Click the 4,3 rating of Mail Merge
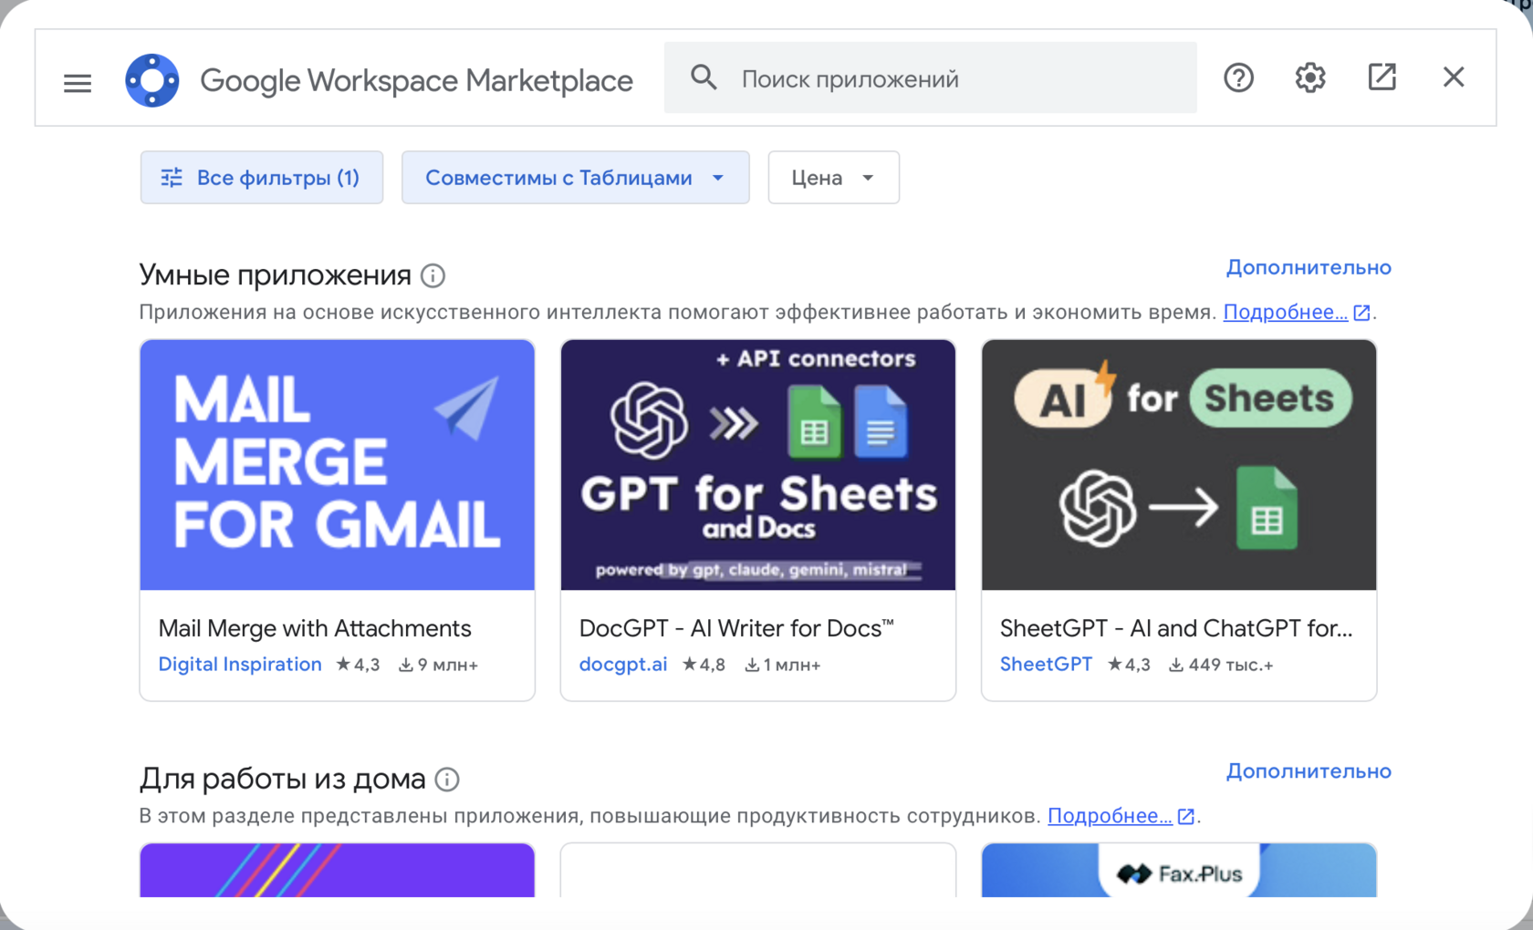Viewport: 1533px width, 930px height. point(358,665)
